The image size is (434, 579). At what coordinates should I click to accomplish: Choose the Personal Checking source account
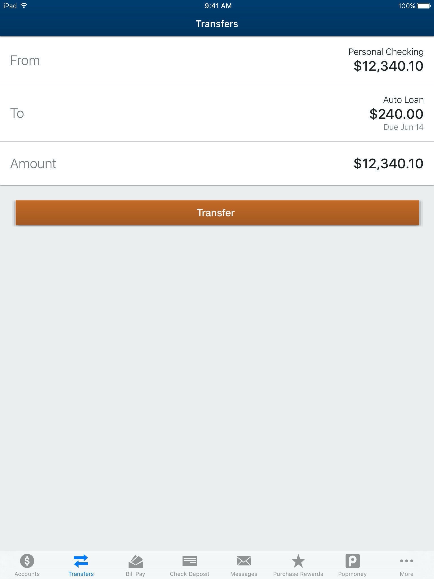(386, 52)
